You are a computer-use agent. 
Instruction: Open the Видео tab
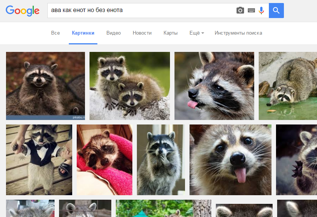click(x=114, y=33)
